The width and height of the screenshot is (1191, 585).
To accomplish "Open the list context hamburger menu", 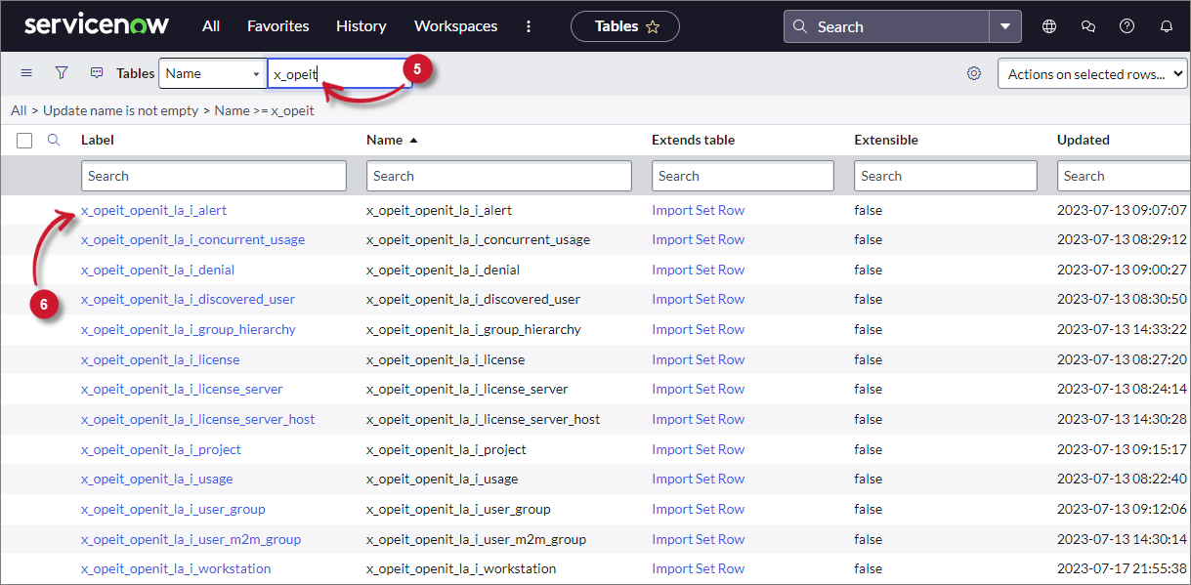I will point(26,73).
